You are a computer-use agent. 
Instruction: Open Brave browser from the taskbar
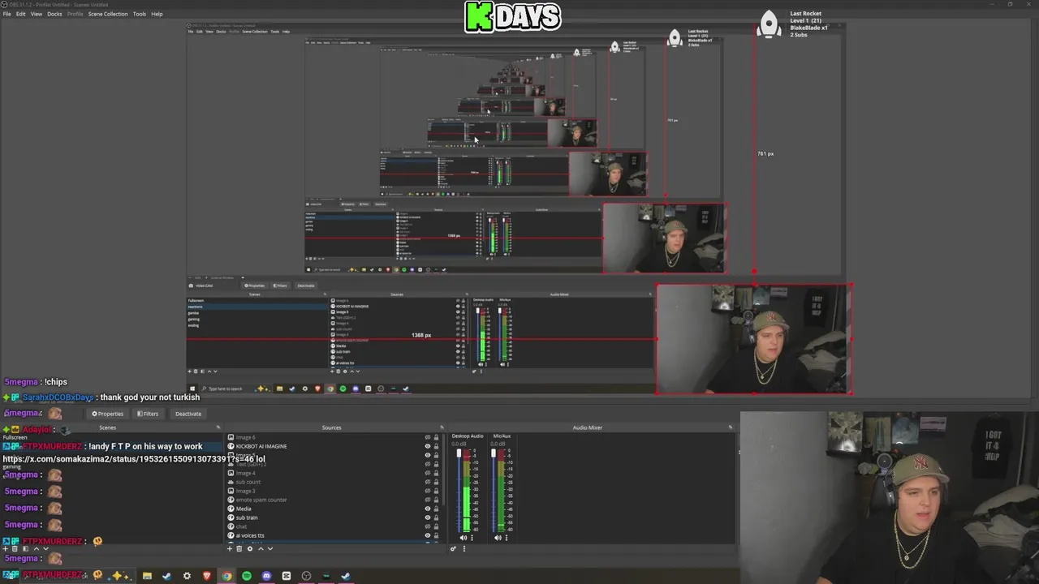[207, 576]
